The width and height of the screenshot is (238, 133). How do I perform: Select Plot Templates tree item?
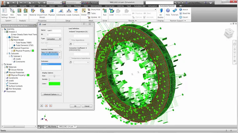click(x=15, y=89)
